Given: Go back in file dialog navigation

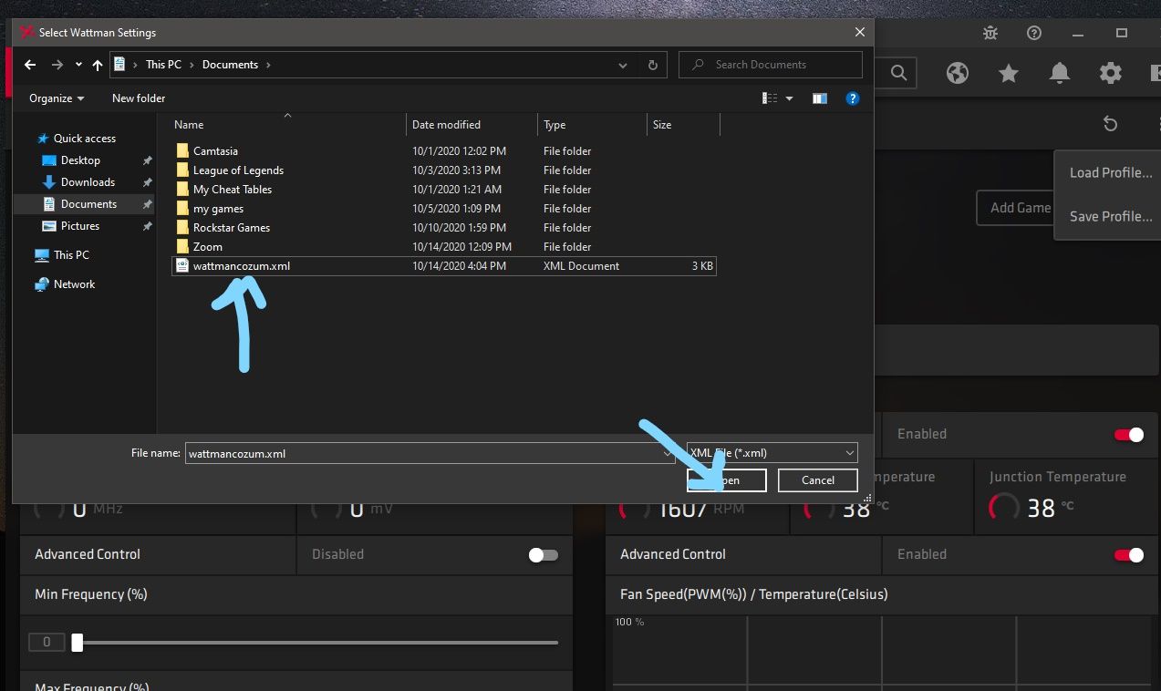Looking at the screenshot, I should [x=30, y=65].
